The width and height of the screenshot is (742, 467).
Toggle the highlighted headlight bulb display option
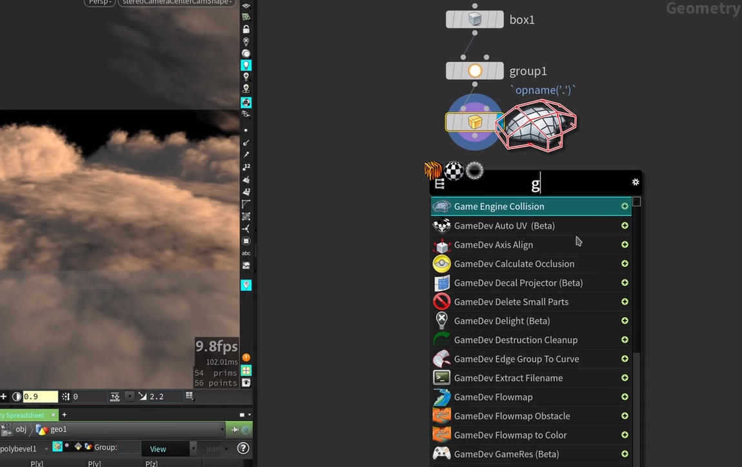pyautogui.click(x=246, y=65)
